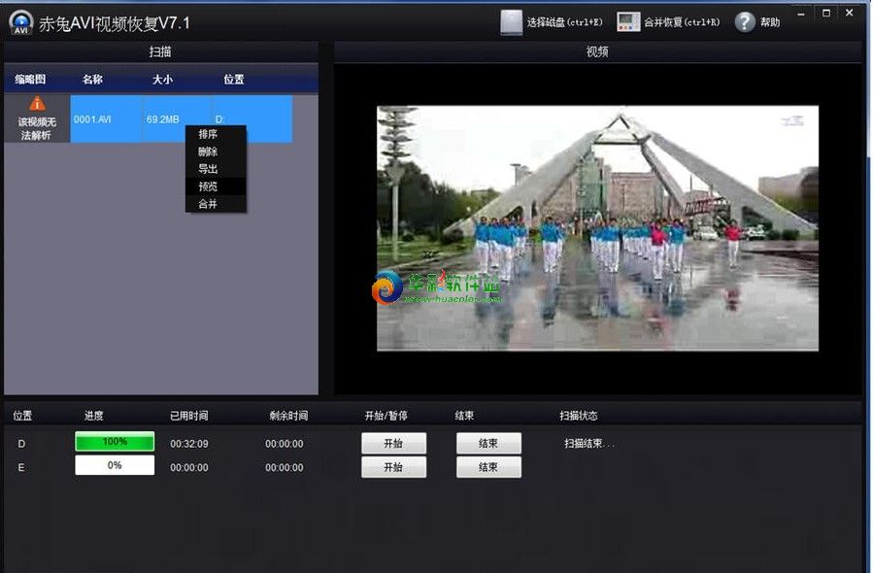Screen dimensions: 873x573
Task: Click the drive D label in progress list
Action: [21, 444]
